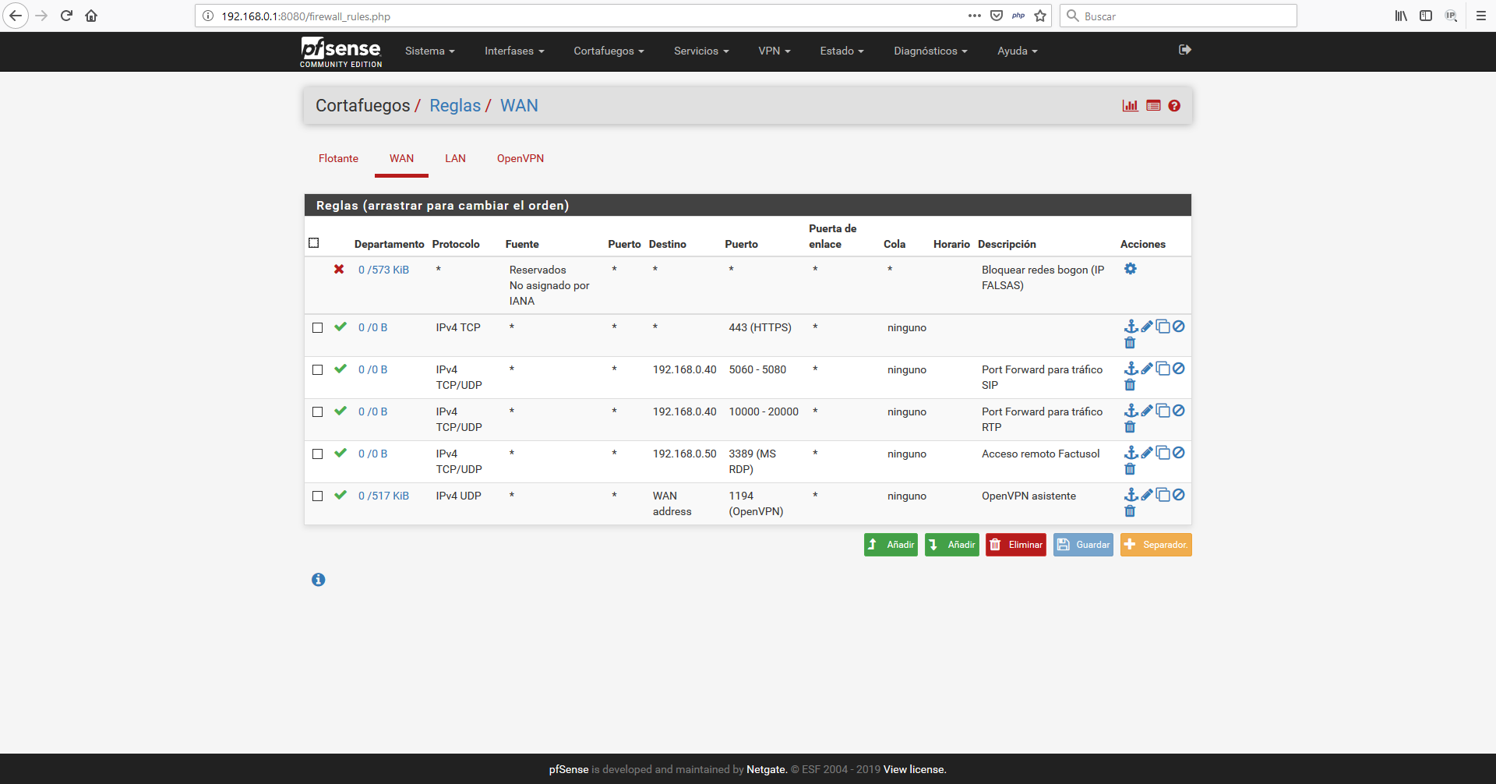Expand the VPN menu
This screenshot has width=1496, height=784.
[774, 51]
